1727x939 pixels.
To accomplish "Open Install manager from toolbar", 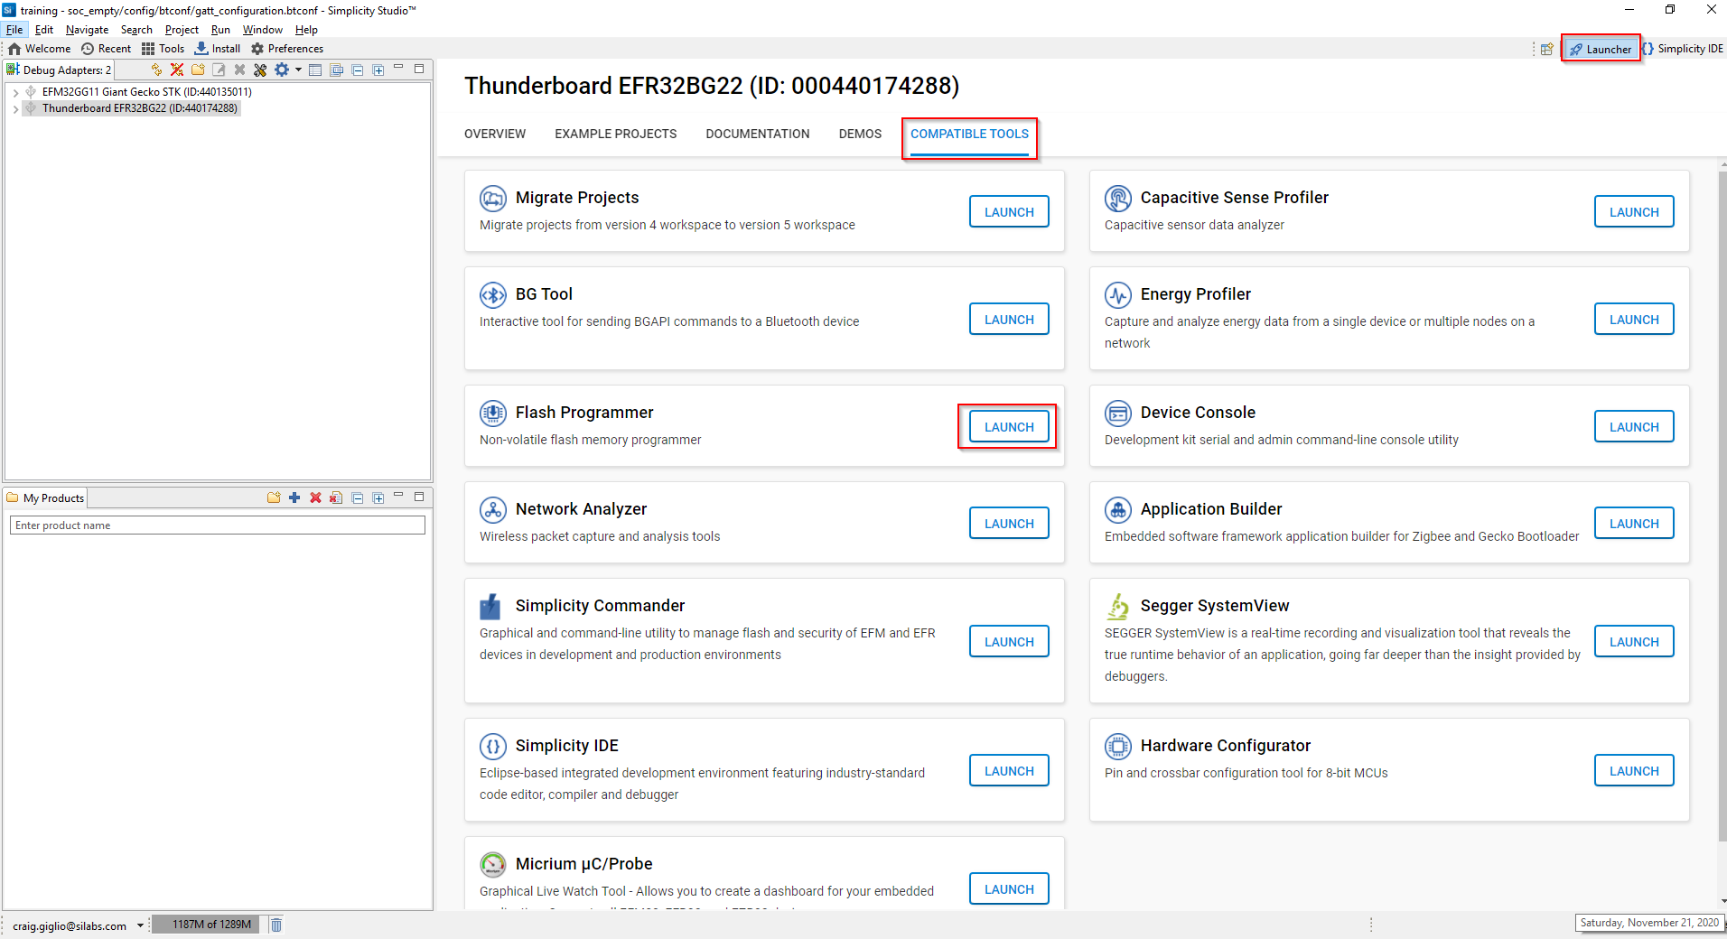I will pos(218,49).
